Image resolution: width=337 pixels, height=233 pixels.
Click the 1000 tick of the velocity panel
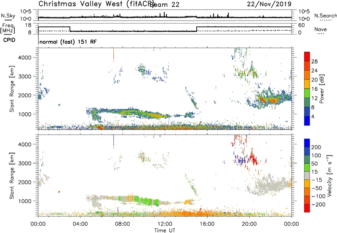click(24, 201)
